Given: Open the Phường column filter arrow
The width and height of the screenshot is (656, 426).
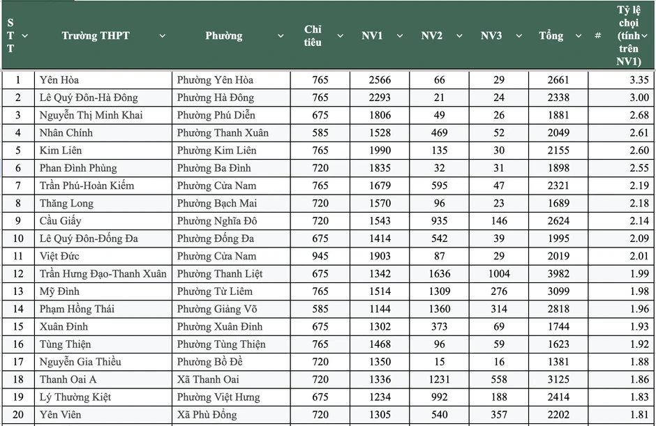Looking at the screenshot, I should pyautogui.click(x=281, y=36).
